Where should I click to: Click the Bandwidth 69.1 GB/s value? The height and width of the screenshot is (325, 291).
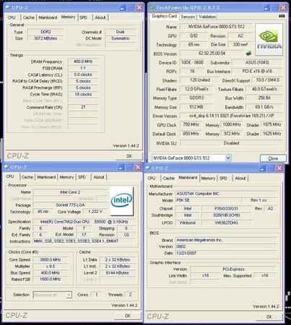pos(264,107)
